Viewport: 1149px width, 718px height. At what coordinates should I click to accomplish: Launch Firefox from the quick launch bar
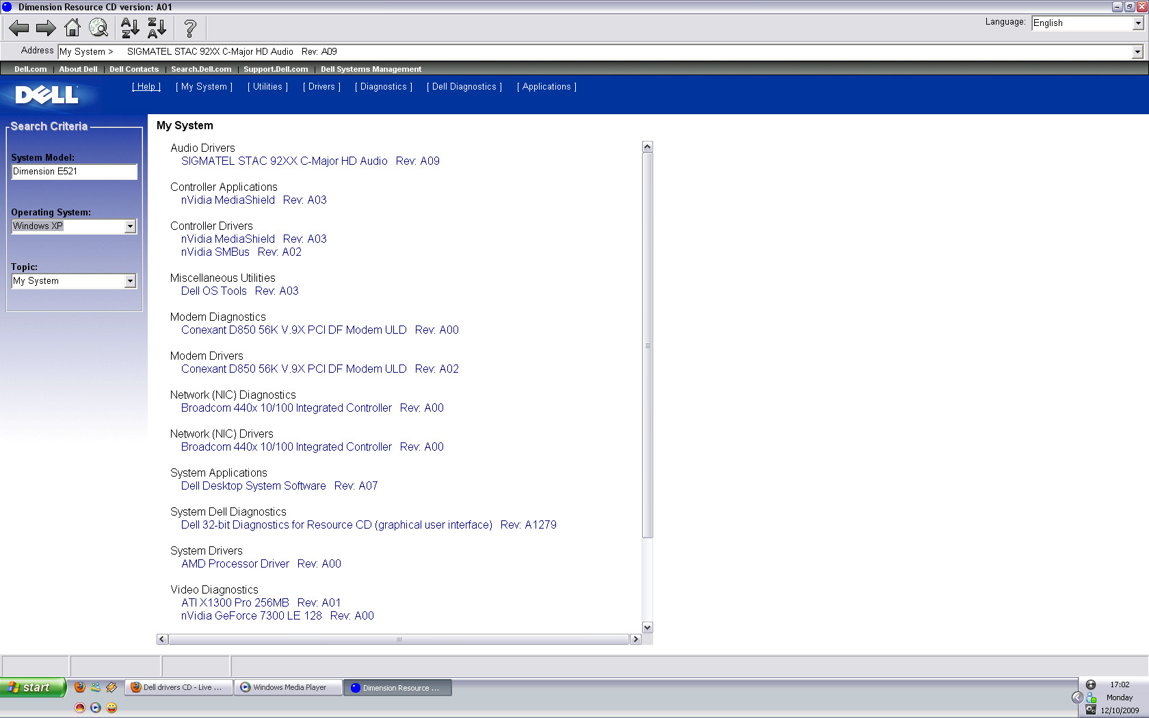click(x=80, y=687)
